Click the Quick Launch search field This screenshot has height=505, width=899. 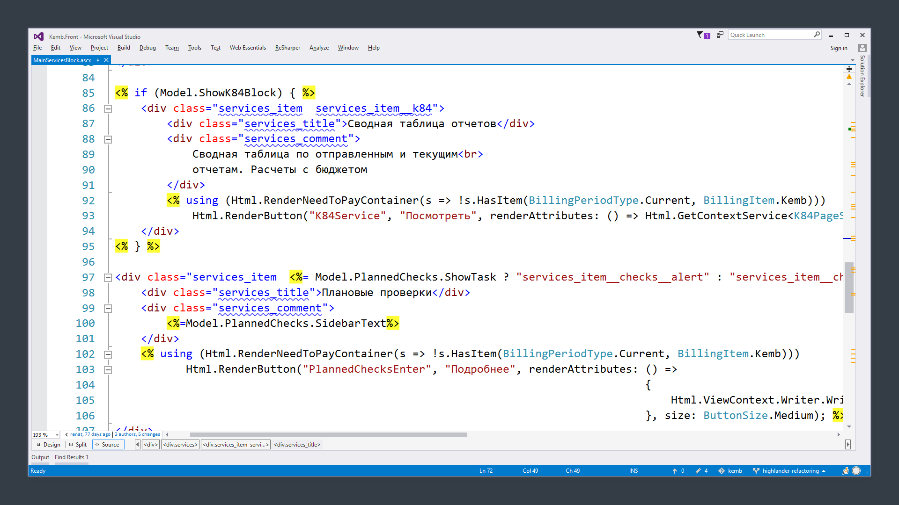pyautogui.click(x=768, y=35)
